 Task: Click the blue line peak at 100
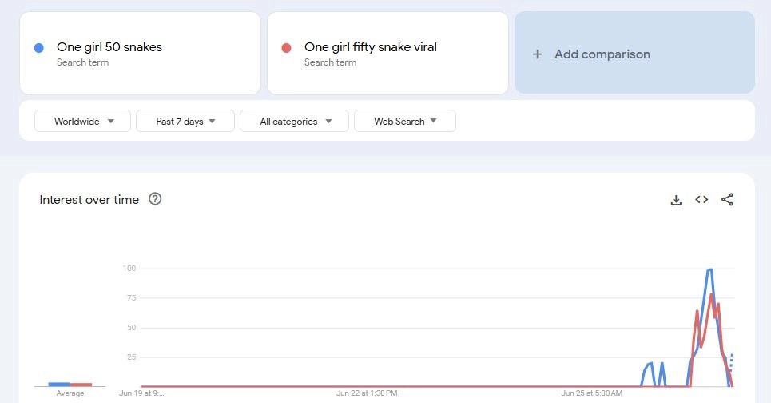pyautogui.click(x=709, y=270)
